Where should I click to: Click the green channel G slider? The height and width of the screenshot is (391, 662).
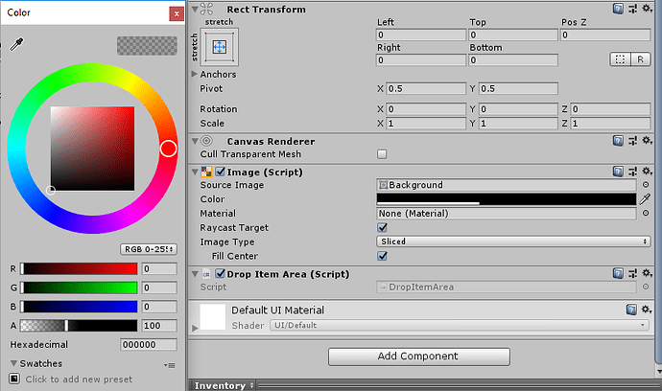point(79,287)
